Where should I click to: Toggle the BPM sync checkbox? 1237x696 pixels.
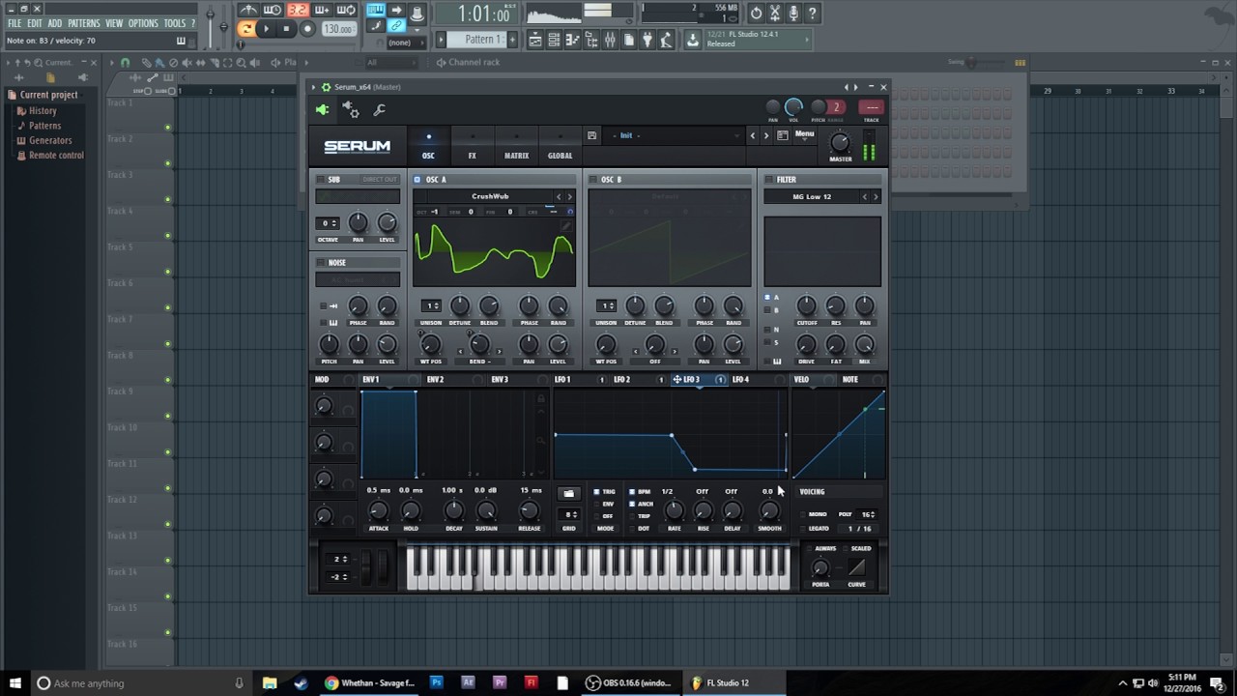coord(632,492)
